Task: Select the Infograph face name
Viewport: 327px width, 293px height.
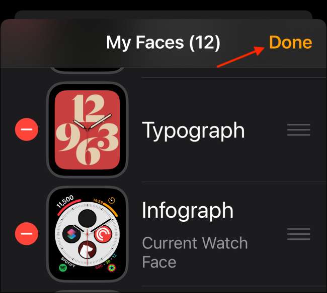Action: coord(188,211)
